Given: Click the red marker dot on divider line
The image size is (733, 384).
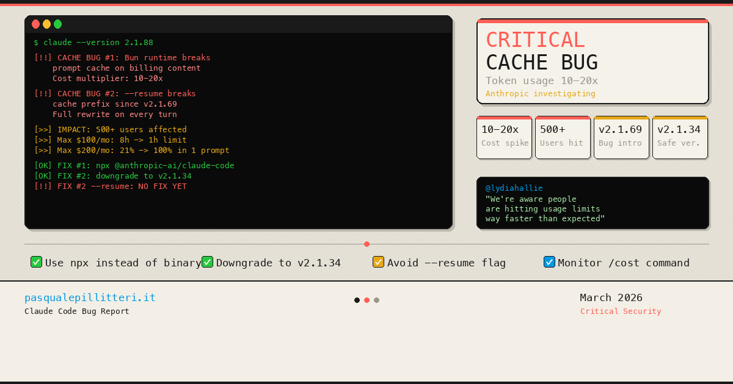Looking at the screenshot, I should coord(366,244).
